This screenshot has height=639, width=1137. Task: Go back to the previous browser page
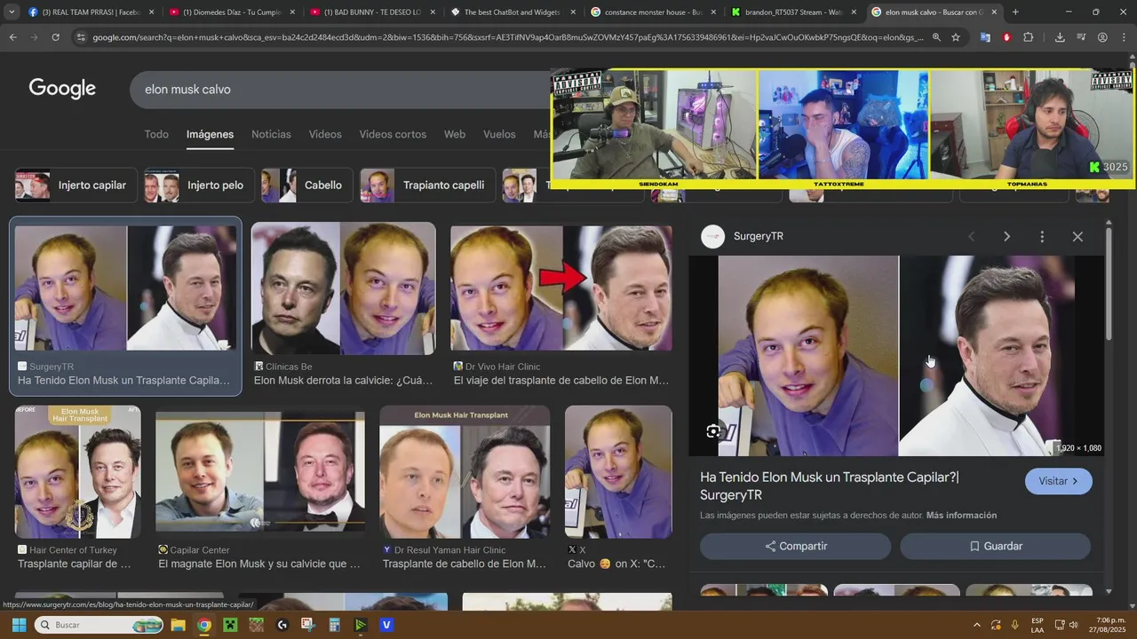[12, 37]
